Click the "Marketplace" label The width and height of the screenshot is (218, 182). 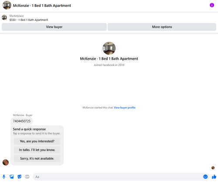pyautogui.click(x=17, y=16)
